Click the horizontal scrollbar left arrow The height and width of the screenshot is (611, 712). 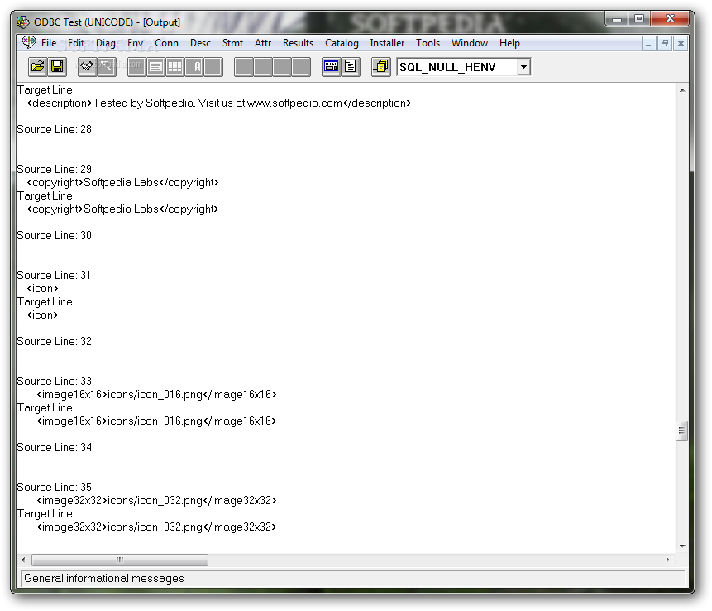[23, 560]
